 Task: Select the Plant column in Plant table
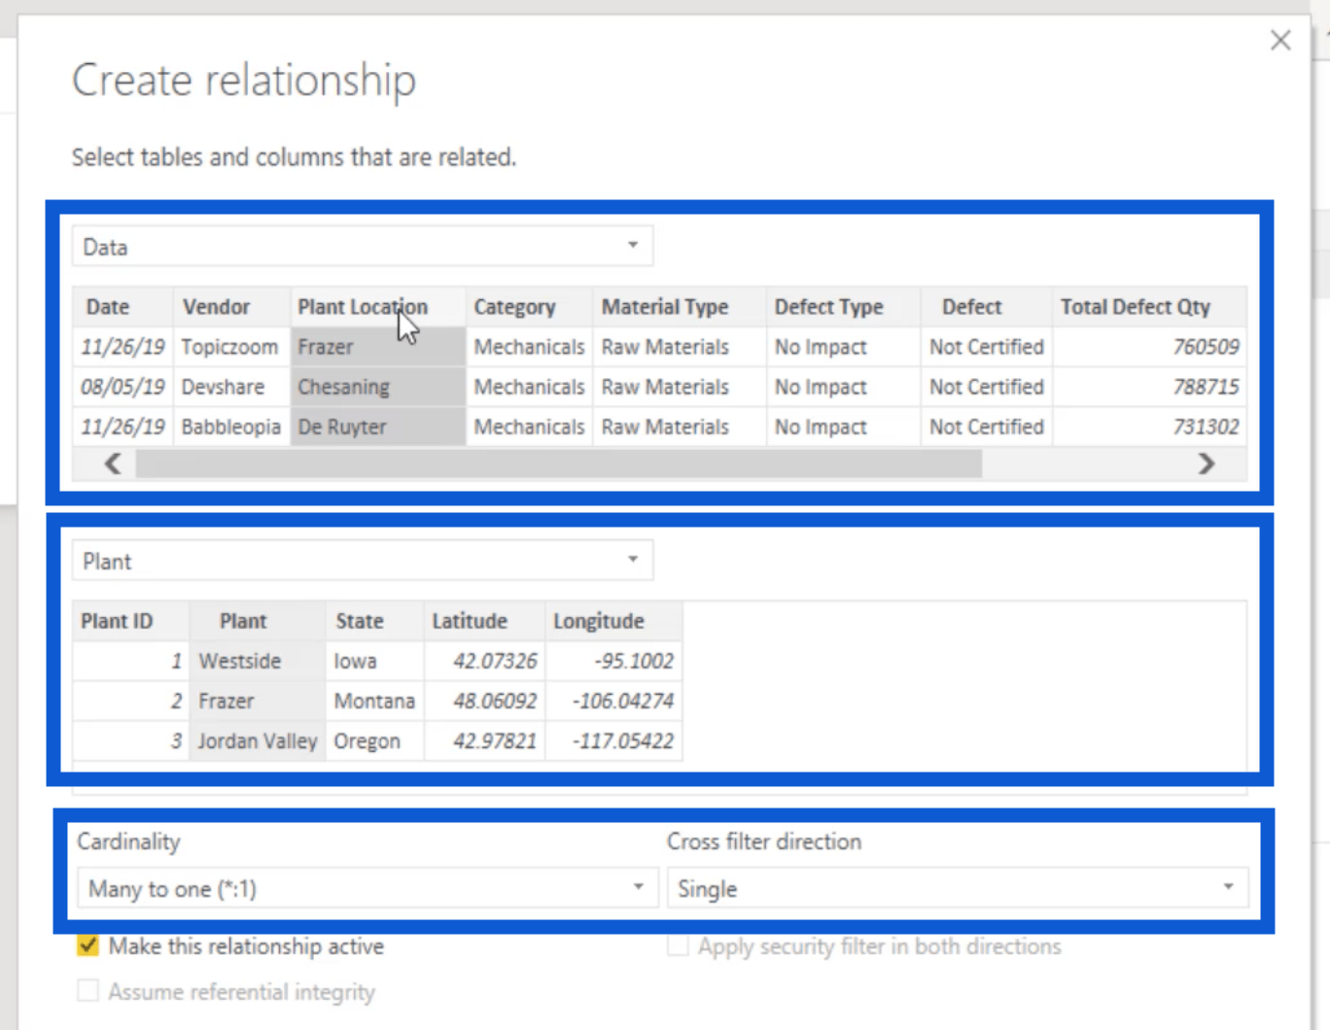(243, 621)
